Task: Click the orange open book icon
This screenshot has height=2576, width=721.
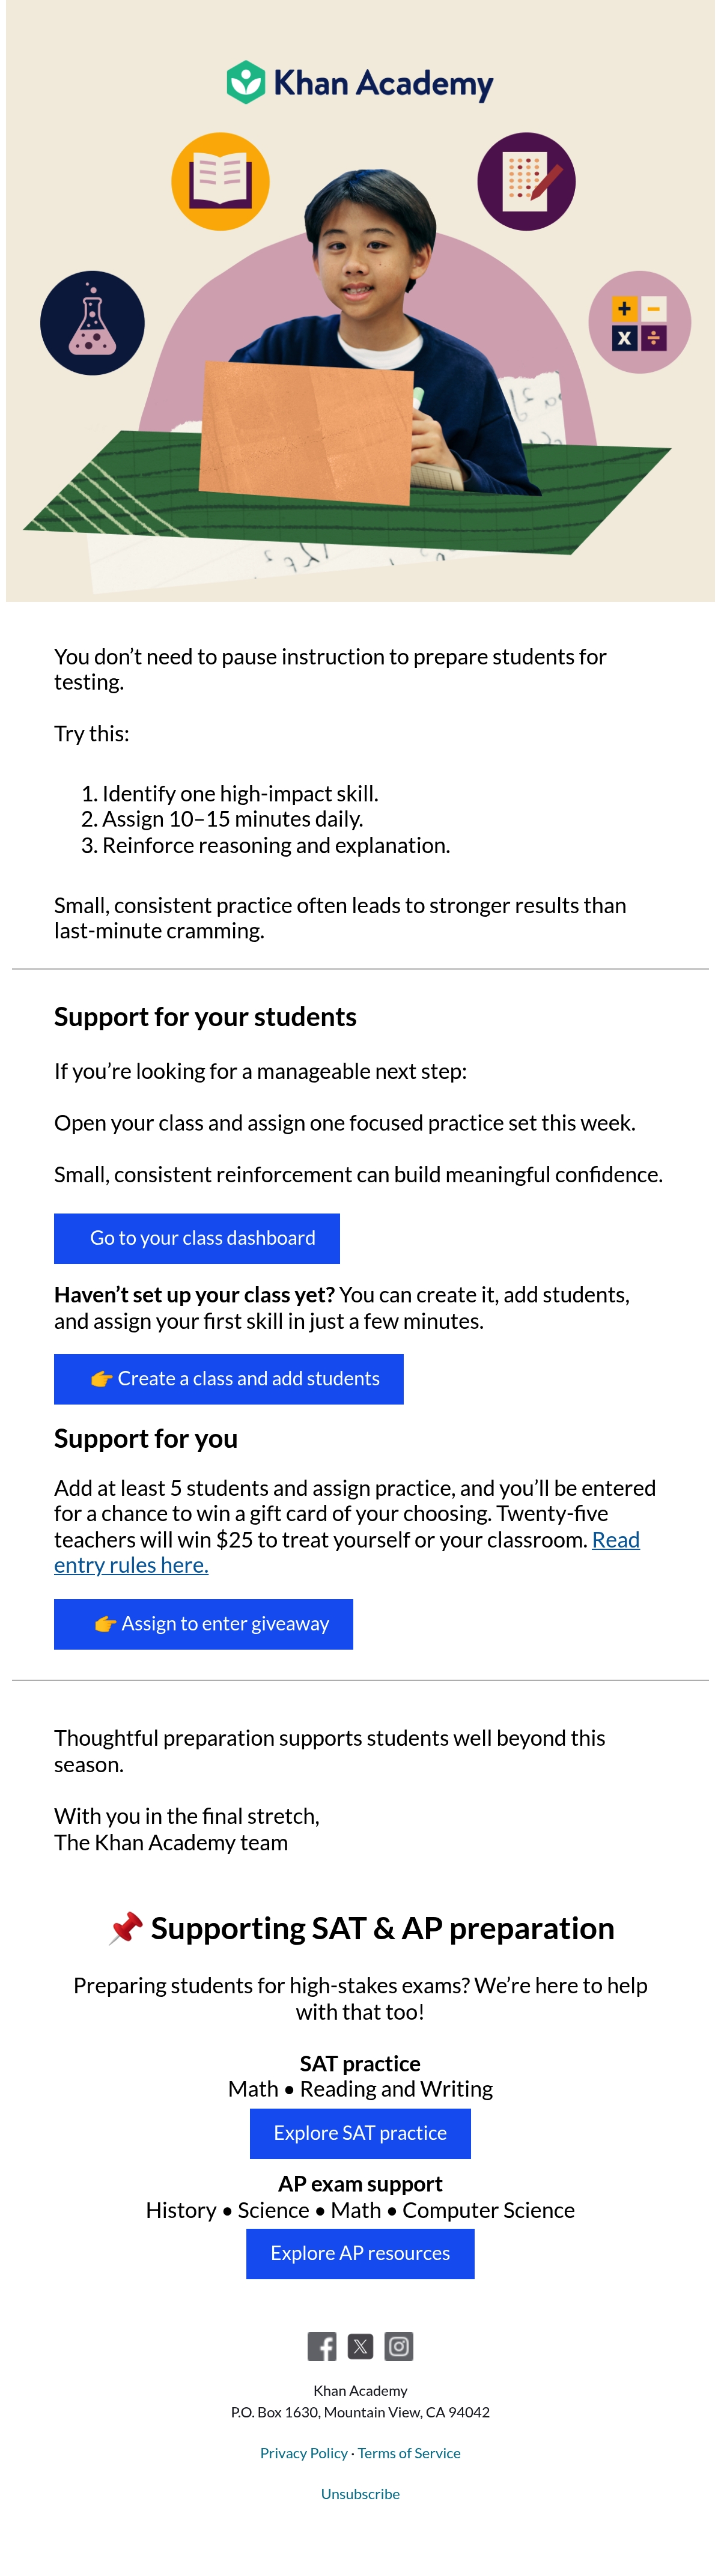Action: (x=220, y=181)
